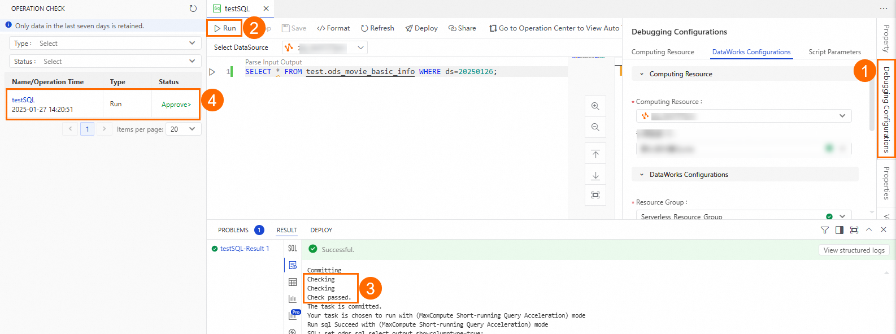Toggle fullscreen for the editor

tap(595, 195)
